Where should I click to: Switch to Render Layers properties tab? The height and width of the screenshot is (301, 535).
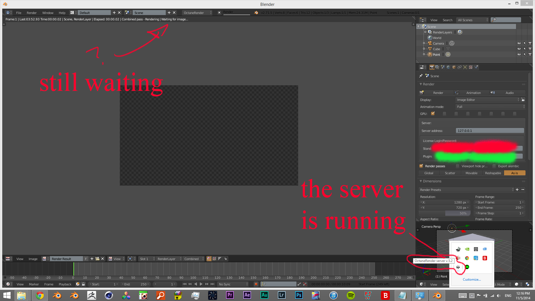[437, 67]
